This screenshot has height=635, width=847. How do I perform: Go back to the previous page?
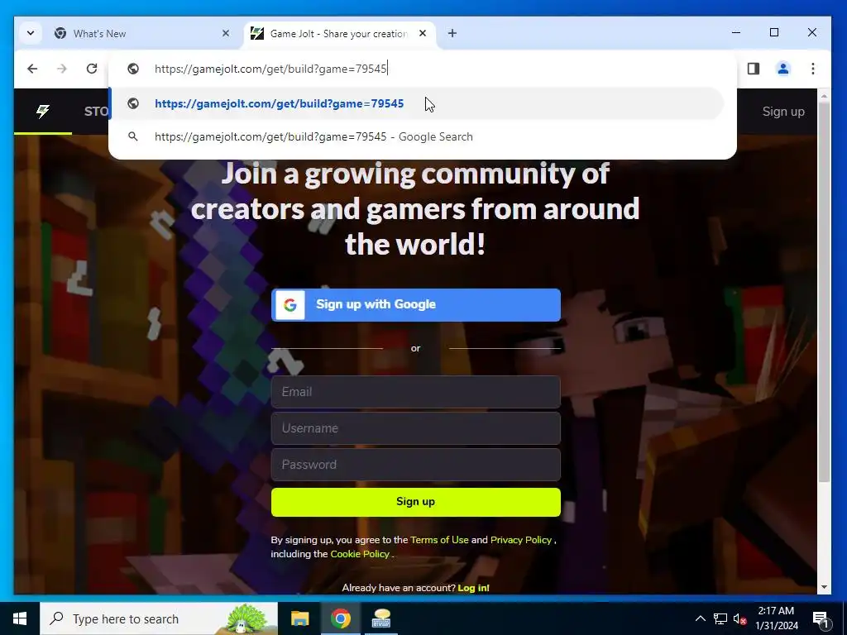click(x=32, y=69)
